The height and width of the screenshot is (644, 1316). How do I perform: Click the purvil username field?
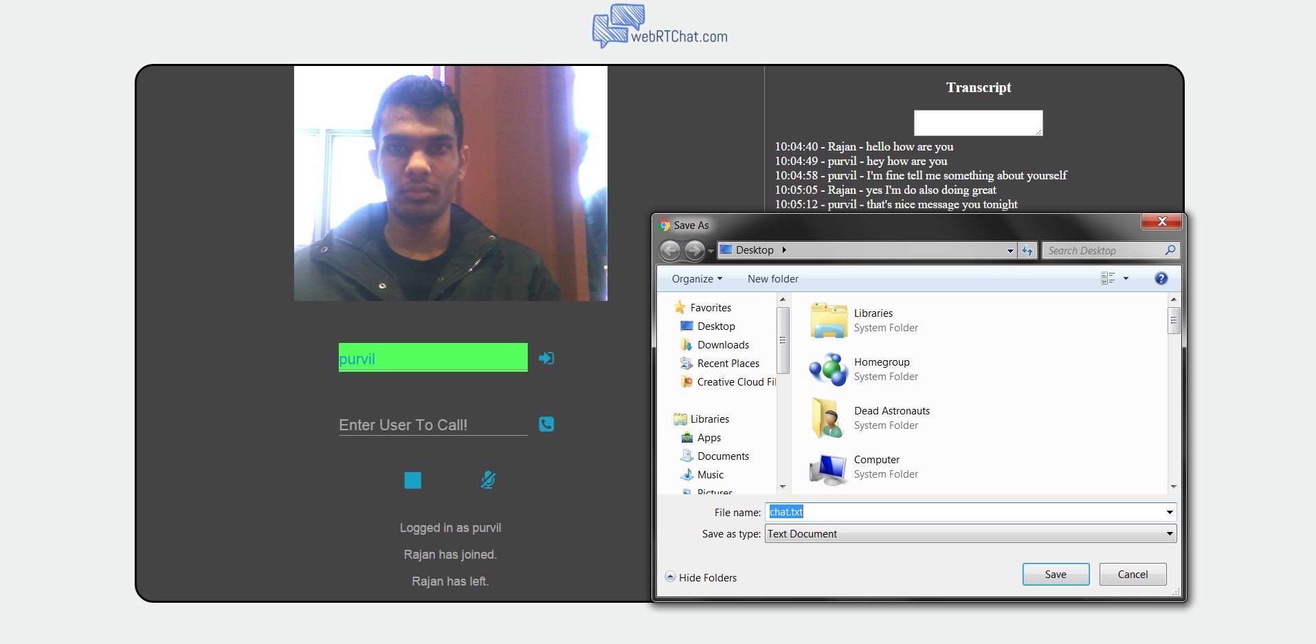433,357
